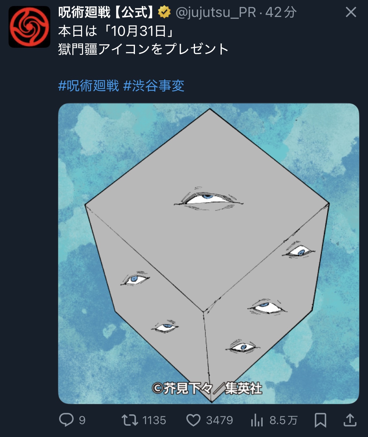This screenshot has height=437, width=368.
Task: Like the post with the heart icon
Action: click(193, 420)
